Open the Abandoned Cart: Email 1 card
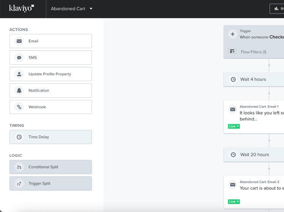 [x=254, y=117]
